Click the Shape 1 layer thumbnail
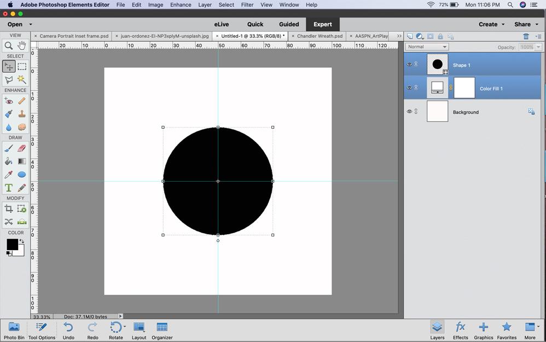Image resolution: width=546 pixels, height=342 pixels. pos(437,65)
